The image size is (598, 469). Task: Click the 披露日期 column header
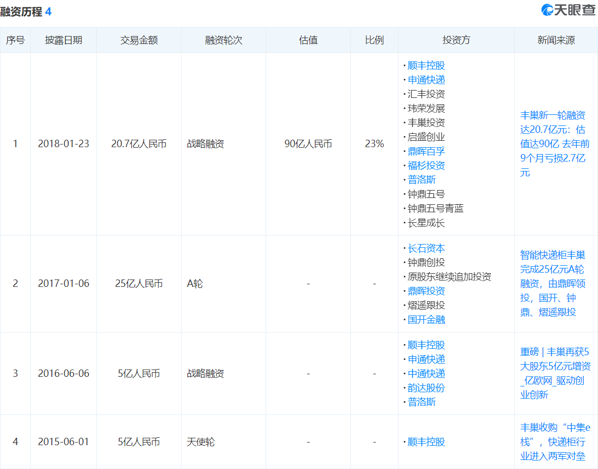64,40
